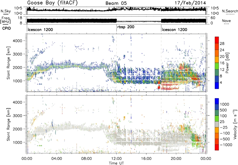Click the '04:00' time axis tick label

click(57, 159)
